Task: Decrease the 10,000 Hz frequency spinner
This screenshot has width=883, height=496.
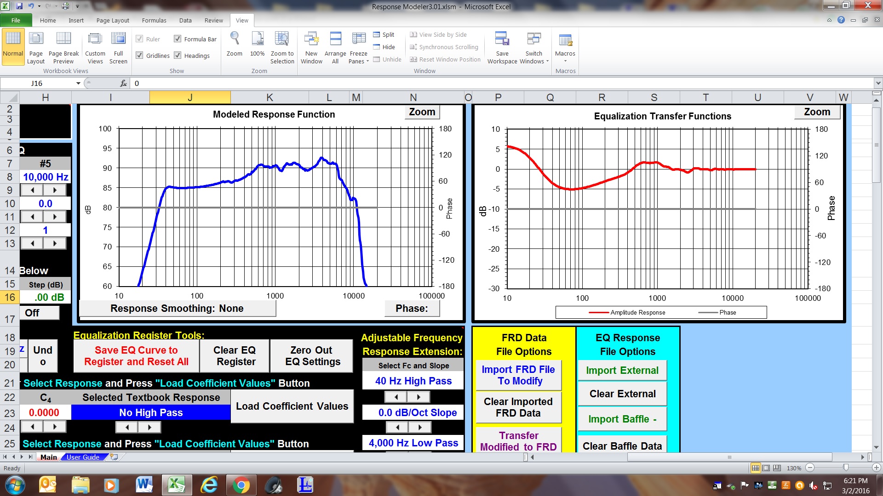Action: coord(32,190)
